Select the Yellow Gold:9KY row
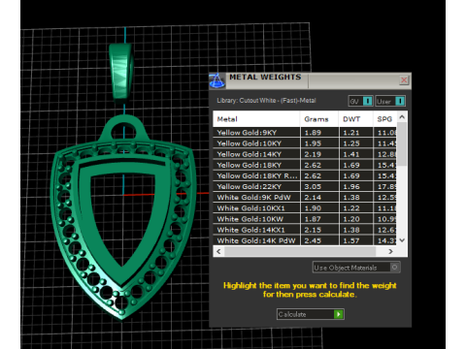Viewport: 466px width, 349px height. click(305, 133)
